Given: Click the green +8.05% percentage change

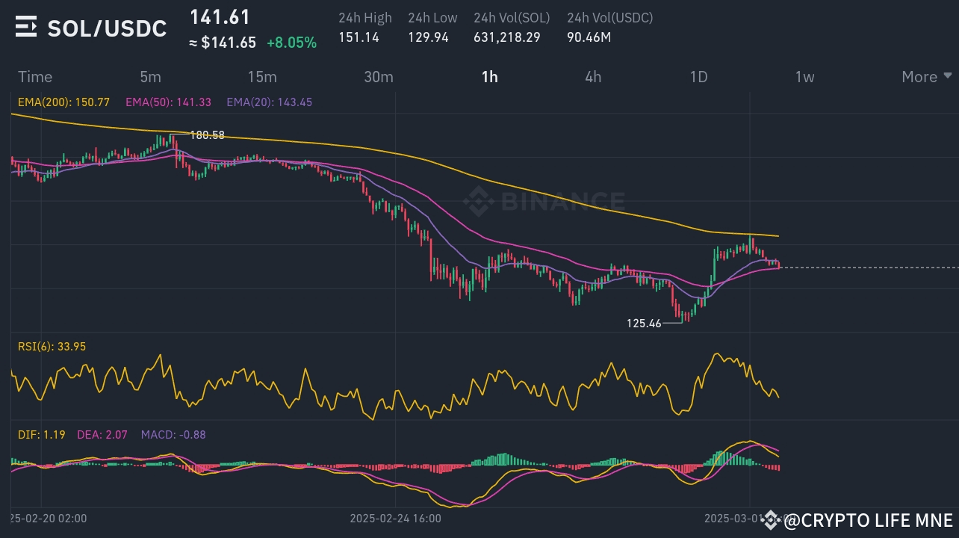Looking at the screenshot, I should tap(291, 43).
